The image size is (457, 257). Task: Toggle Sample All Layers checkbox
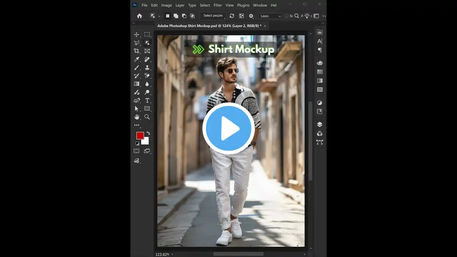286,16
